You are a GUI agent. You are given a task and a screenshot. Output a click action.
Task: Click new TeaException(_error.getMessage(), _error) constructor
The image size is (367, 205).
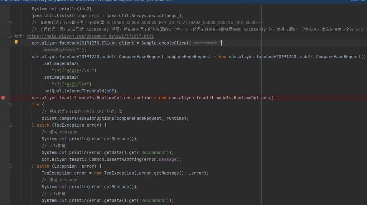point(150,173)
